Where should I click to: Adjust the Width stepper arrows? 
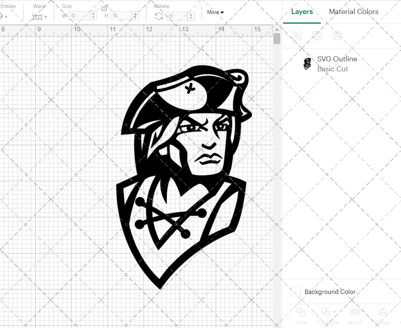point(93,16)
